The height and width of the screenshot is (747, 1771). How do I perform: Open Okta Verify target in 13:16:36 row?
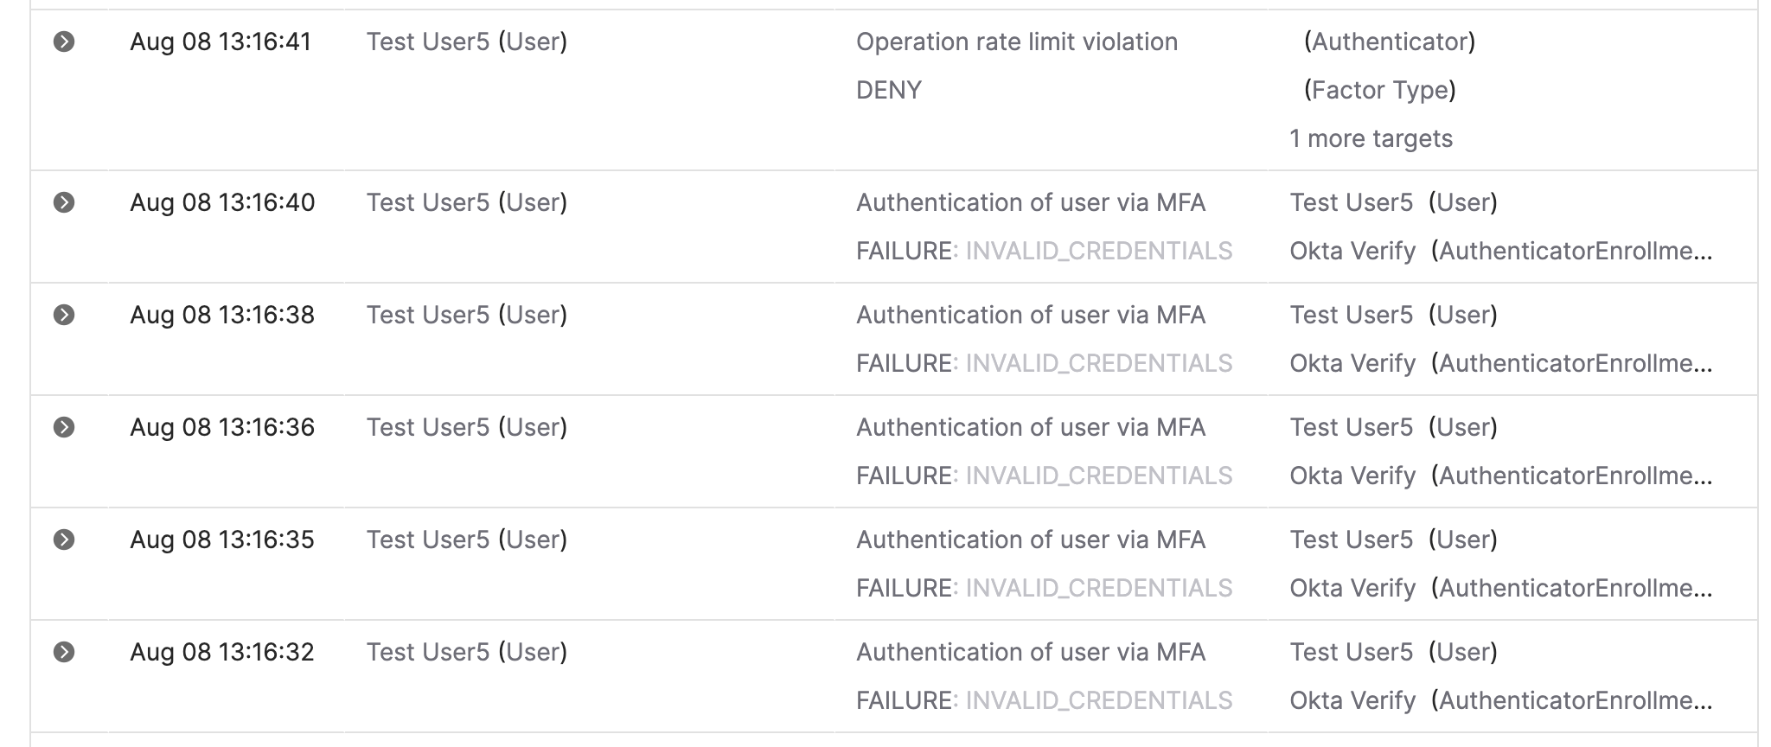1352,476
